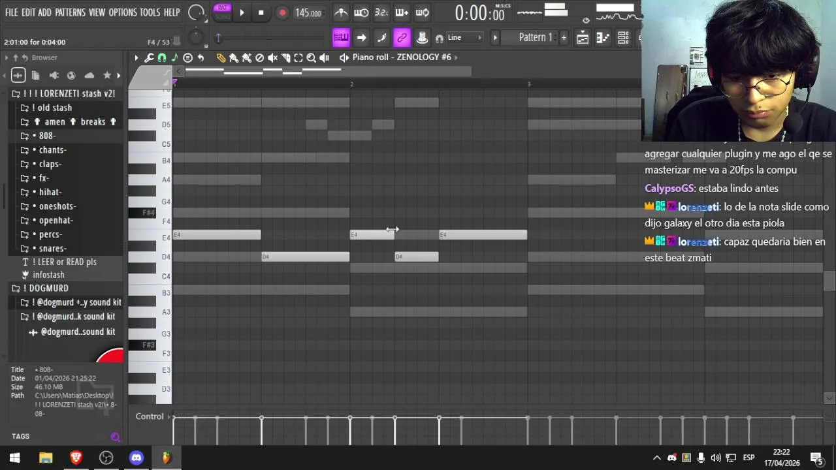Open browser cloud tab icon
This screenshot has width=836, height=470.
(89, 75)
